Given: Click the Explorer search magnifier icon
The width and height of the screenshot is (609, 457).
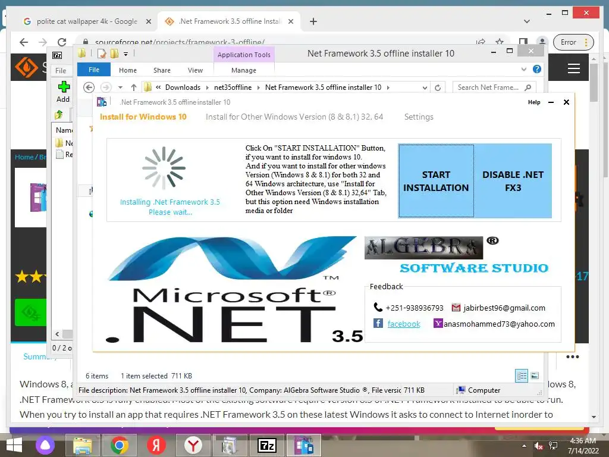Looking at the screenshot, I should (528, 87).
